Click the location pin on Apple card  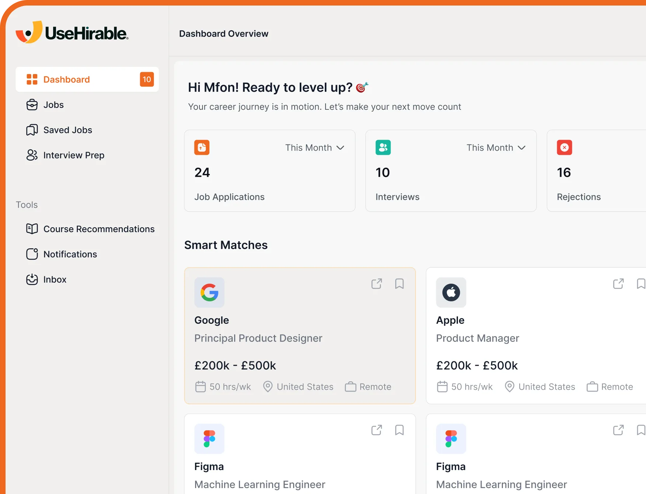pos(510,387)
